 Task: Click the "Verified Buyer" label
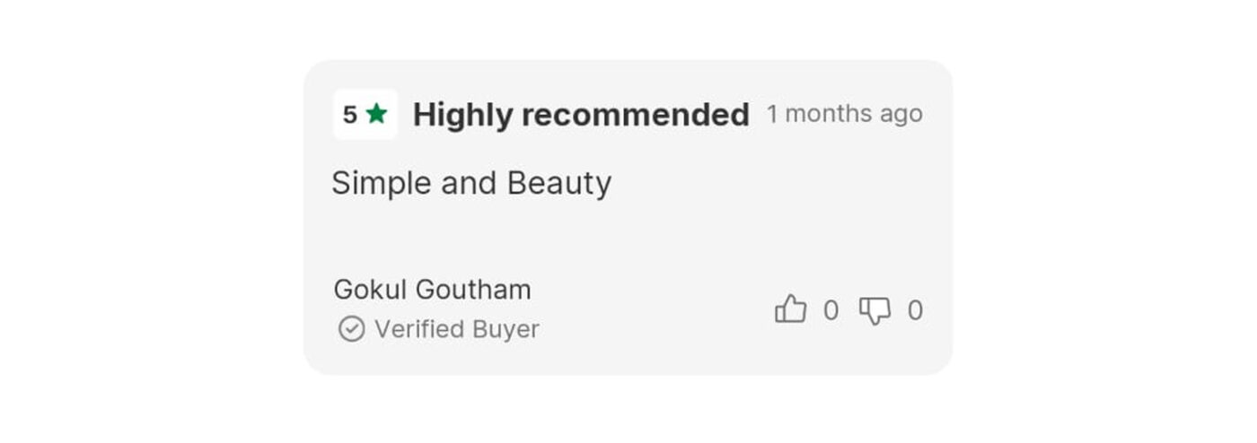pos(456,329)
